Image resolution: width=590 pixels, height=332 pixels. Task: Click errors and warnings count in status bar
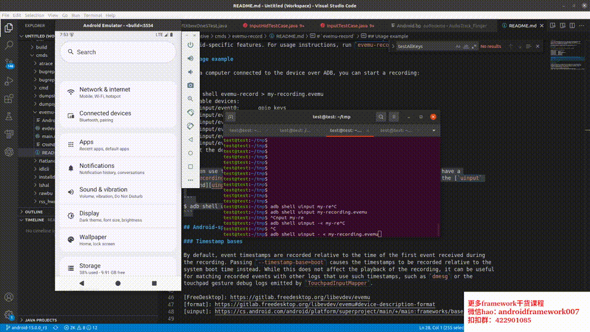coord(81,328)
